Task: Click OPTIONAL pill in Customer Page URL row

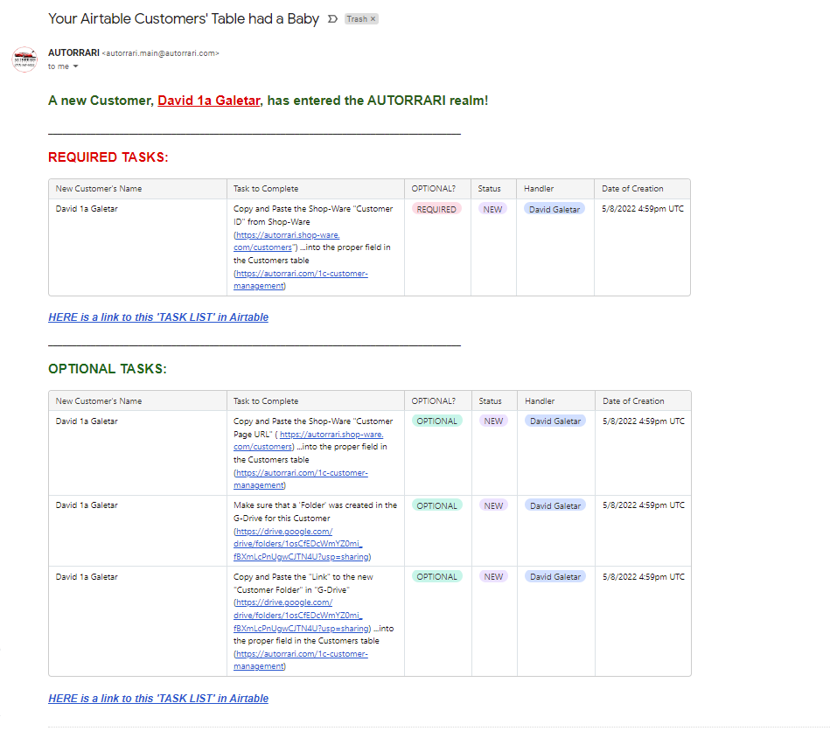Action: (436, 421)
